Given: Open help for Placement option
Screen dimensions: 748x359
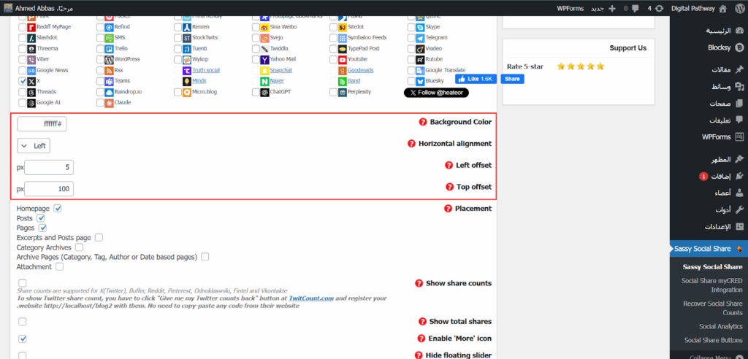Looking at the screenshot, I should (x=448, y=209).
